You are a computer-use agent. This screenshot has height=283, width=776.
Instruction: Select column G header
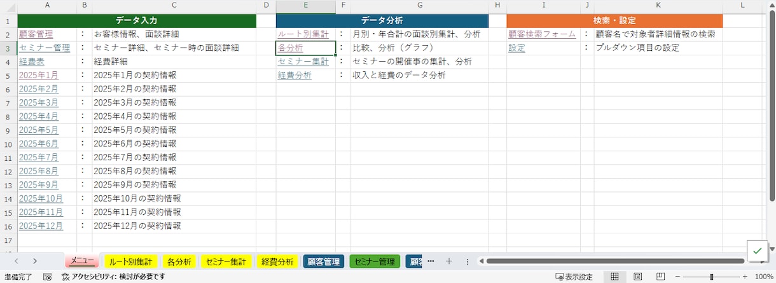pos(420,5)
